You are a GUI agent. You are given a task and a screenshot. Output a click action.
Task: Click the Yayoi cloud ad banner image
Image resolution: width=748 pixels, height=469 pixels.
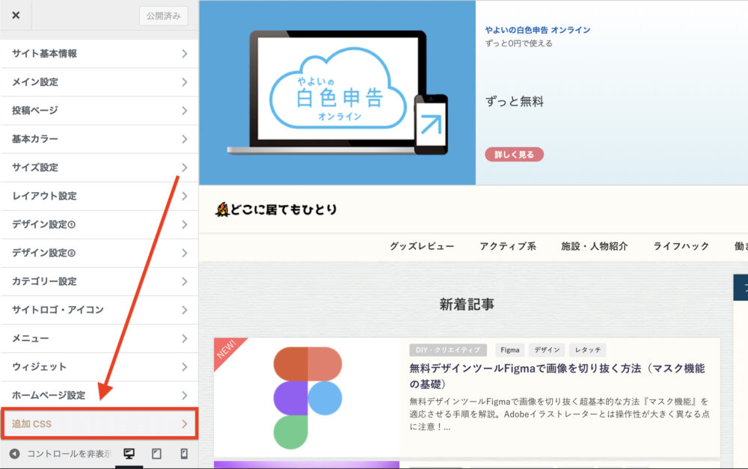(337, 92)
